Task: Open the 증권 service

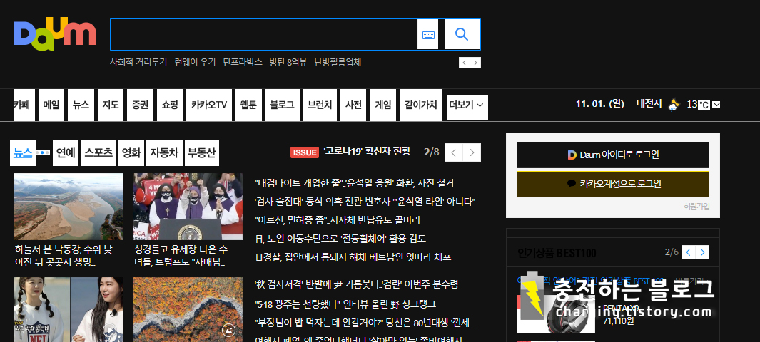Action: pyautogui.click(x=140, y=105)
